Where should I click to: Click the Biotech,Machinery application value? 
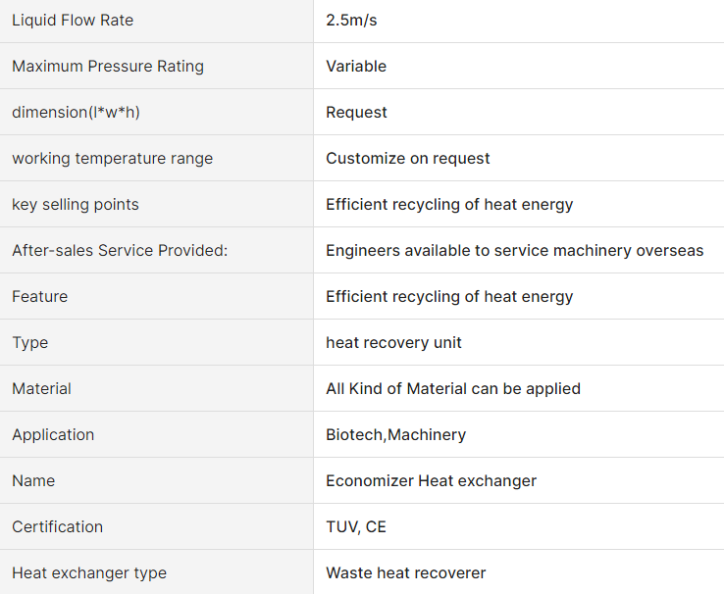click(x=395, y=435)
